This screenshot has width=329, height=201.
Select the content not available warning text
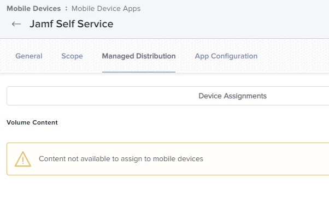pos(121,159)
